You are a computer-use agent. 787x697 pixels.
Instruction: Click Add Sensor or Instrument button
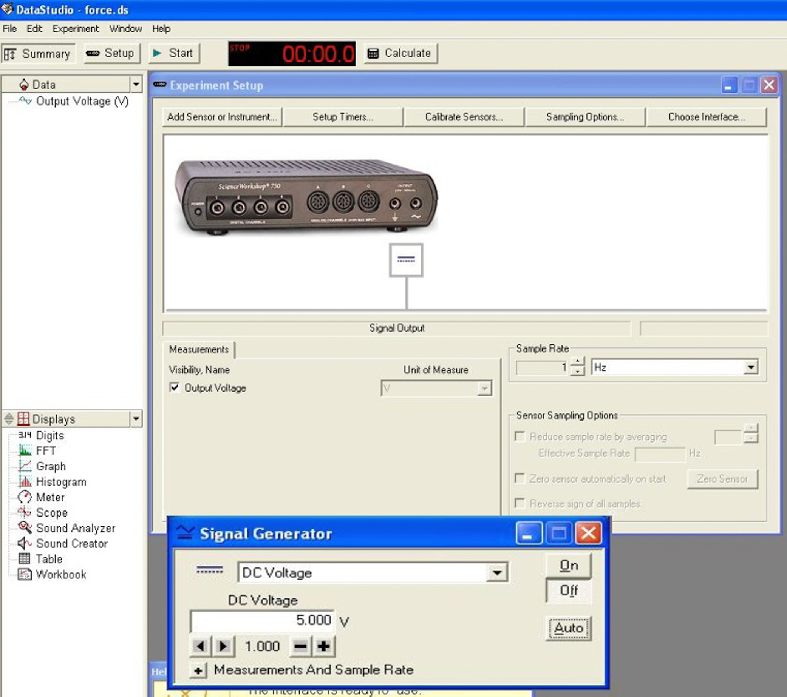[x=222, y=117]
